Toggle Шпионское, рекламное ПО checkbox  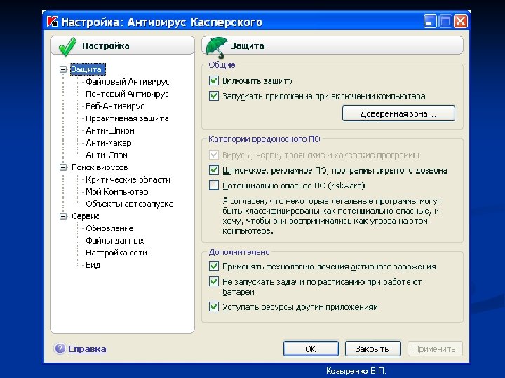[214, 170]
